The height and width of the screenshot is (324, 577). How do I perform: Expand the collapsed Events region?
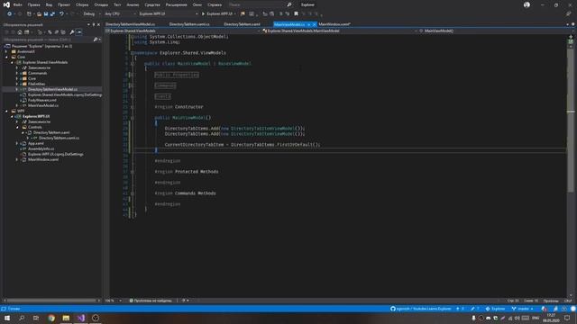(162, 96)
